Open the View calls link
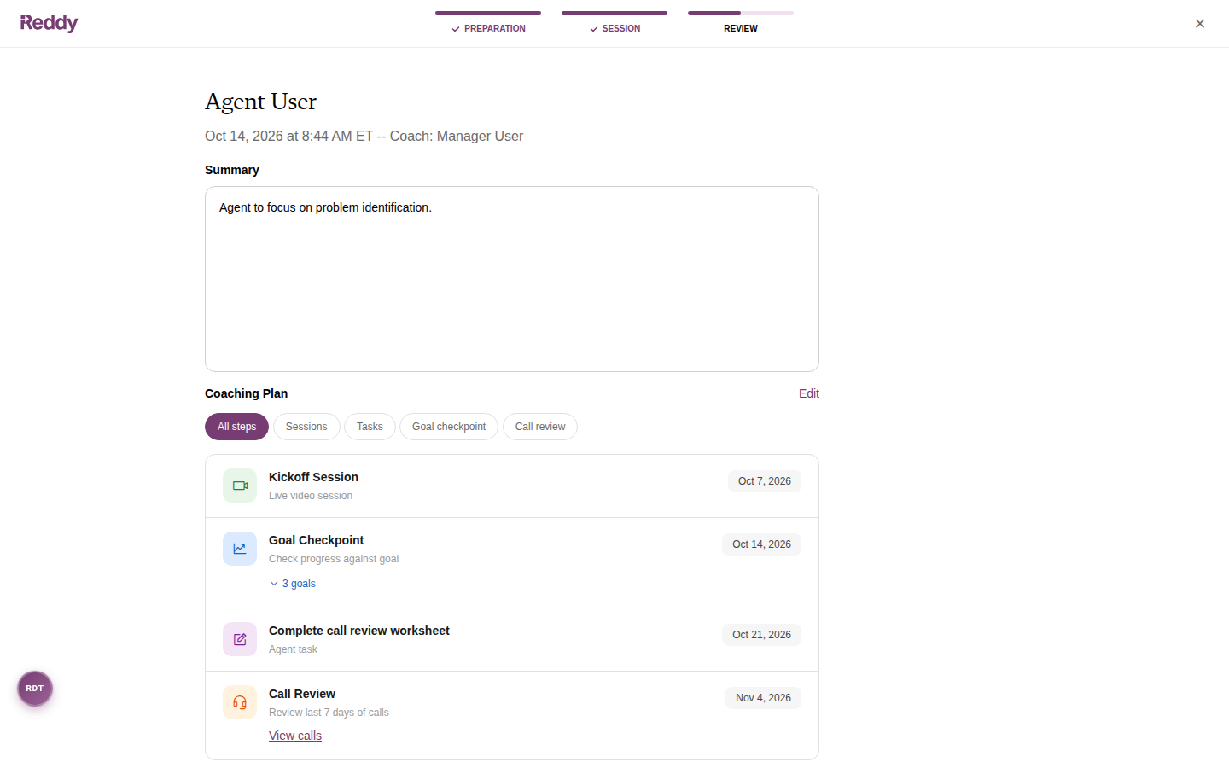The height and width of the screenshot is (768, 1229). pyautogui.click(x=295, y=736)
